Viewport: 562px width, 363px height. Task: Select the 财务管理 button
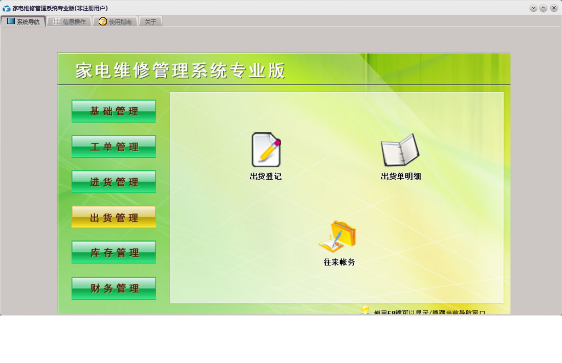coord(114,288)
